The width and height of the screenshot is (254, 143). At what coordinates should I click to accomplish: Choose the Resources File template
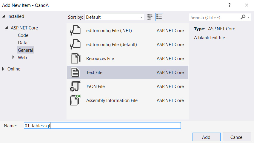[x=128, y=58]
